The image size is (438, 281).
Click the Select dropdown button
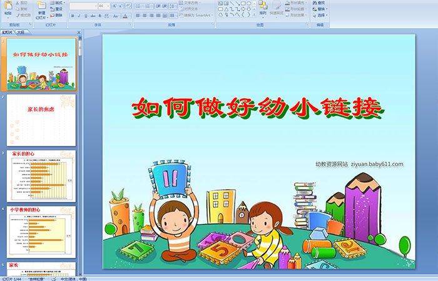(x=320, y=15)
